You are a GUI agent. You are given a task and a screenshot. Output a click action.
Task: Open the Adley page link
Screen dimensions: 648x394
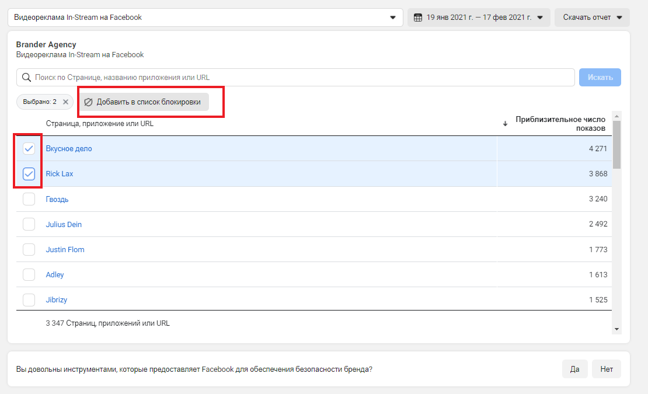[55, 274]
